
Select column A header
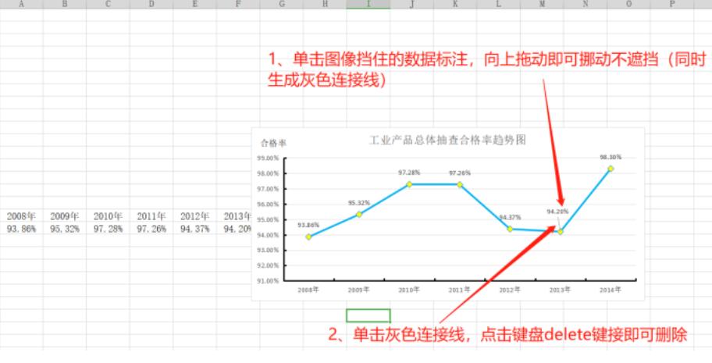click(21, 4)
